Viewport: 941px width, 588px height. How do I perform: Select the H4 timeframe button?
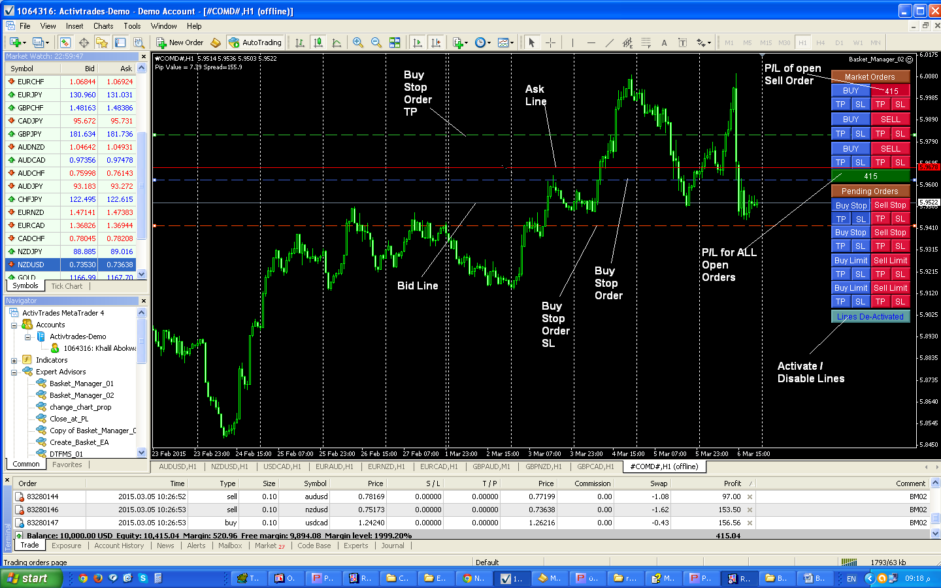pos(821,42)
